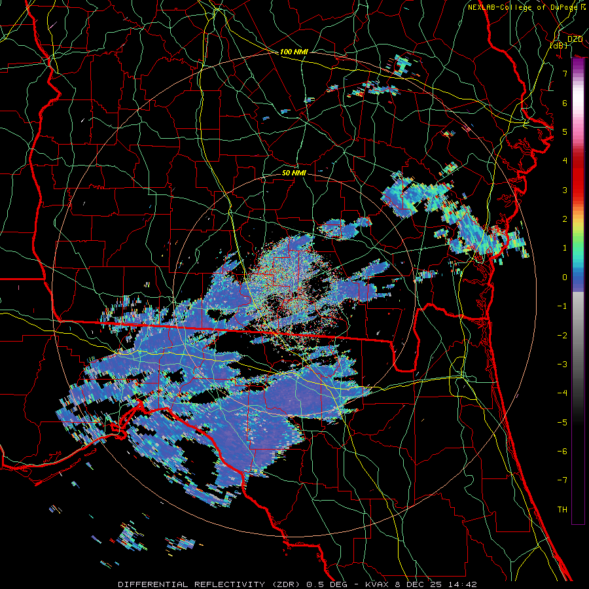
Task: Click the 1 value on the dB scale
Action: point(565,248)
